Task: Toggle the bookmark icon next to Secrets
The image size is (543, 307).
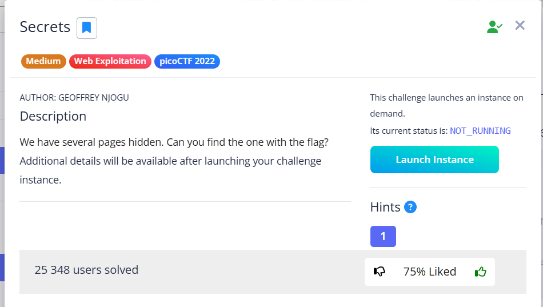Action: pos(87,28)
